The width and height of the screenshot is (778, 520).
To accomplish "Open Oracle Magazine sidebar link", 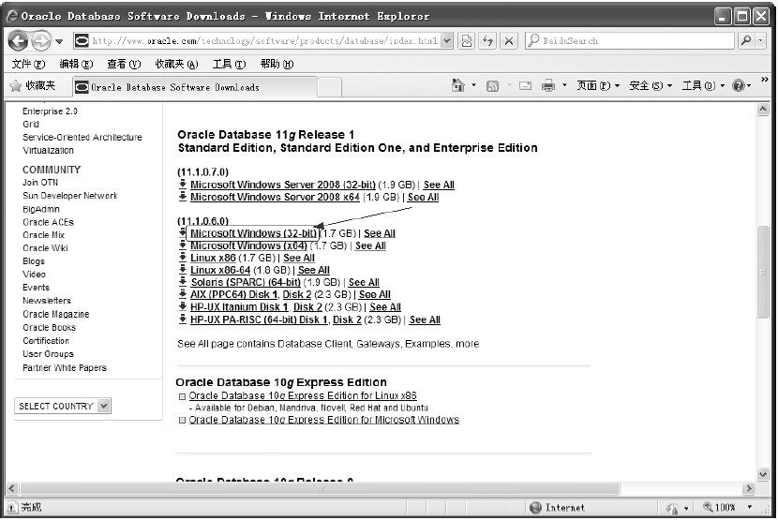I will coord(56,315).
